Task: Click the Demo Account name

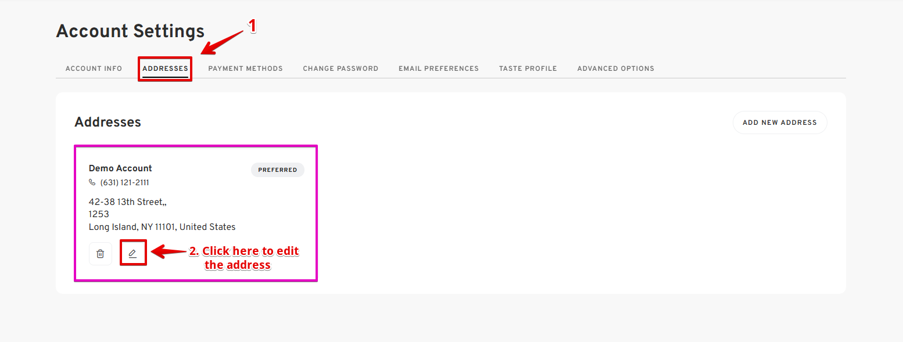Action: [120, 168]
